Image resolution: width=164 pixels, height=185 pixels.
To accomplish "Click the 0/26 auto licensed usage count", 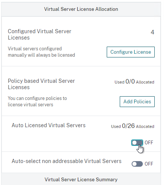I will [x=128, y=126].
